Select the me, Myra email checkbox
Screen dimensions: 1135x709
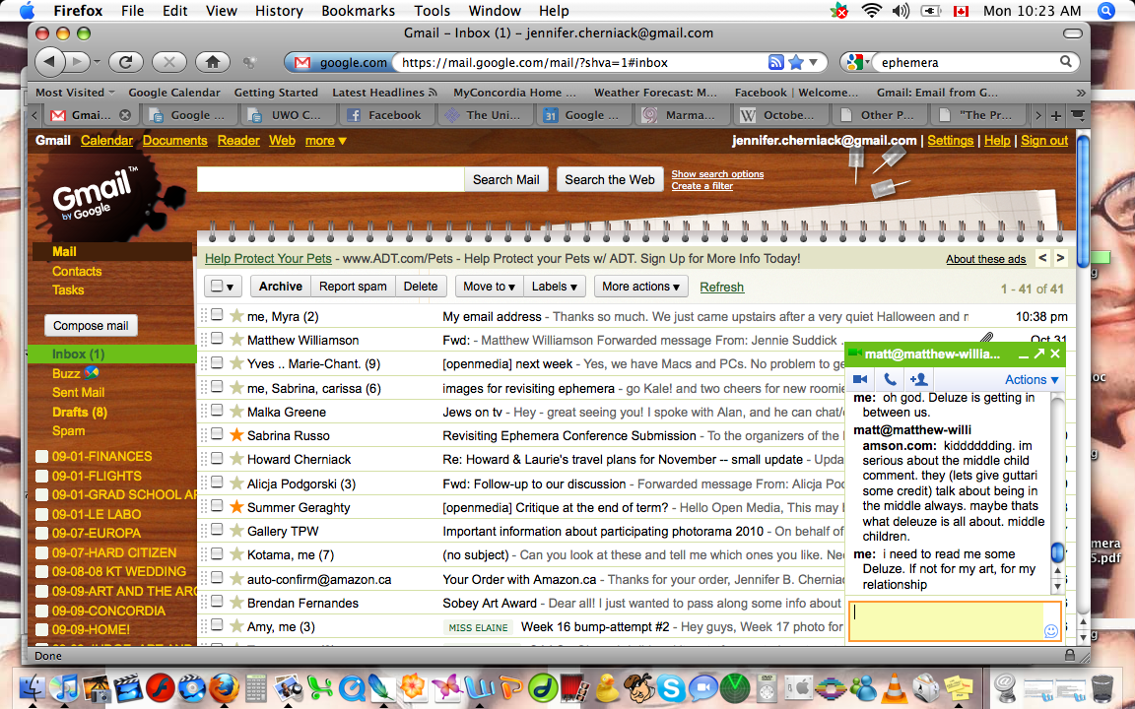(x=217, y=315)
